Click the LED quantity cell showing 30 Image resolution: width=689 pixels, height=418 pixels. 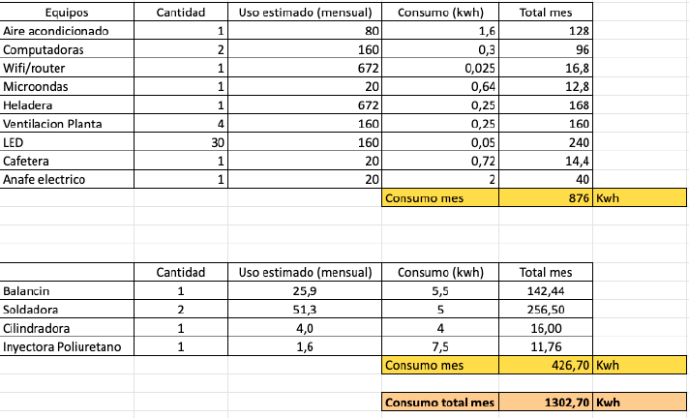pos(181,142)
